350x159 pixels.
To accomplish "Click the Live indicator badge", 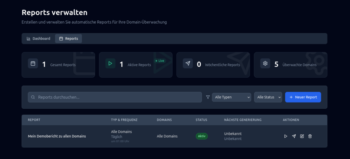I will pos(160,61).
